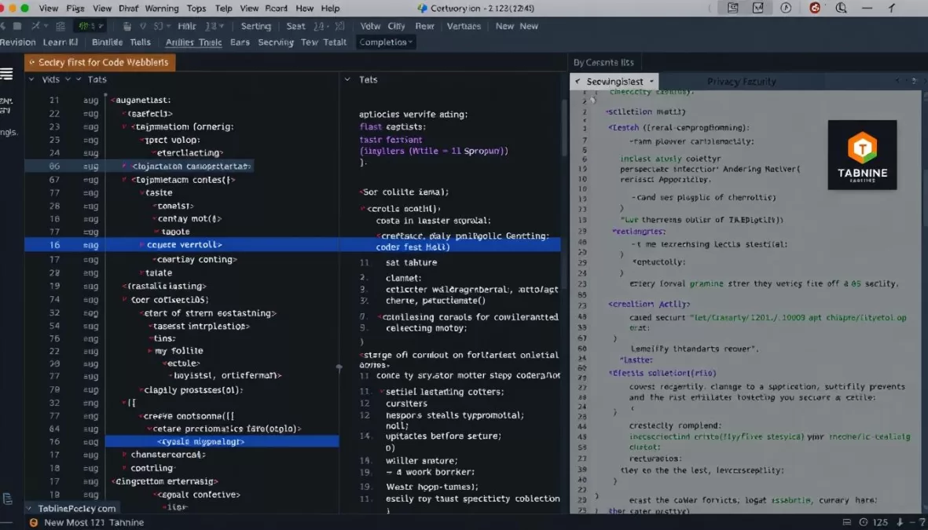Open the Completions dropdown in the toolbar
928x530 pixels.
(386, 42)
